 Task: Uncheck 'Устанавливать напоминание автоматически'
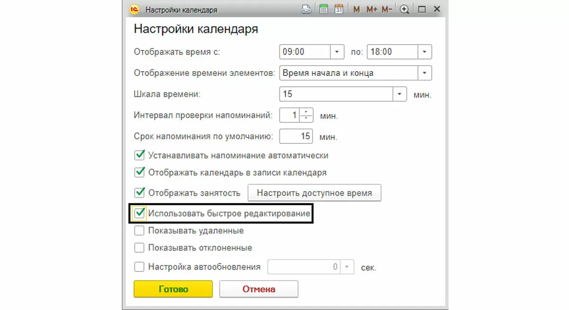[139, 155]
